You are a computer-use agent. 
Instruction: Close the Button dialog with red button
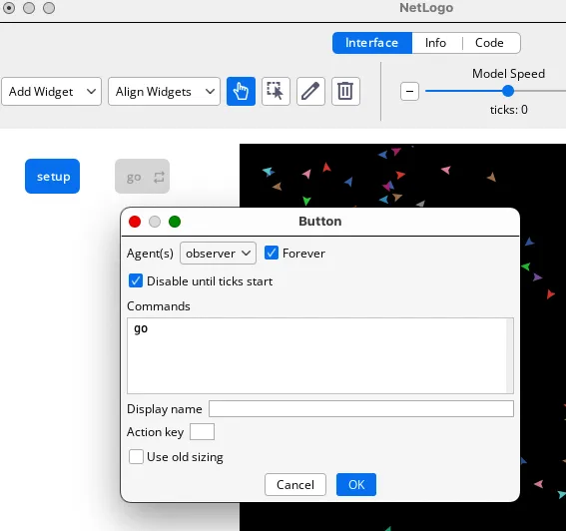click(x=135, y=222)
